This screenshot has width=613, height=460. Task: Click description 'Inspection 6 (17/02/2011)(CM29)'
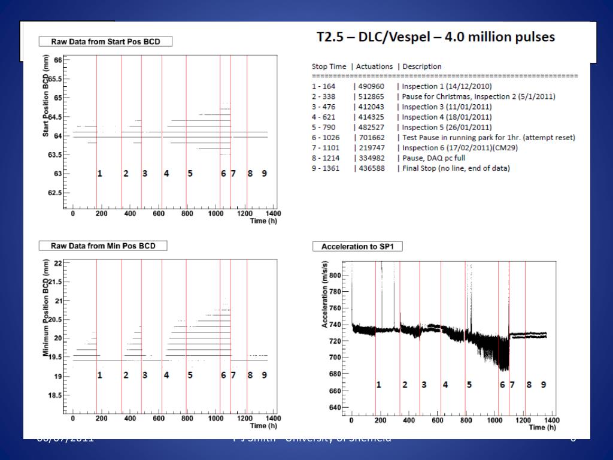(x=460, y=148)
